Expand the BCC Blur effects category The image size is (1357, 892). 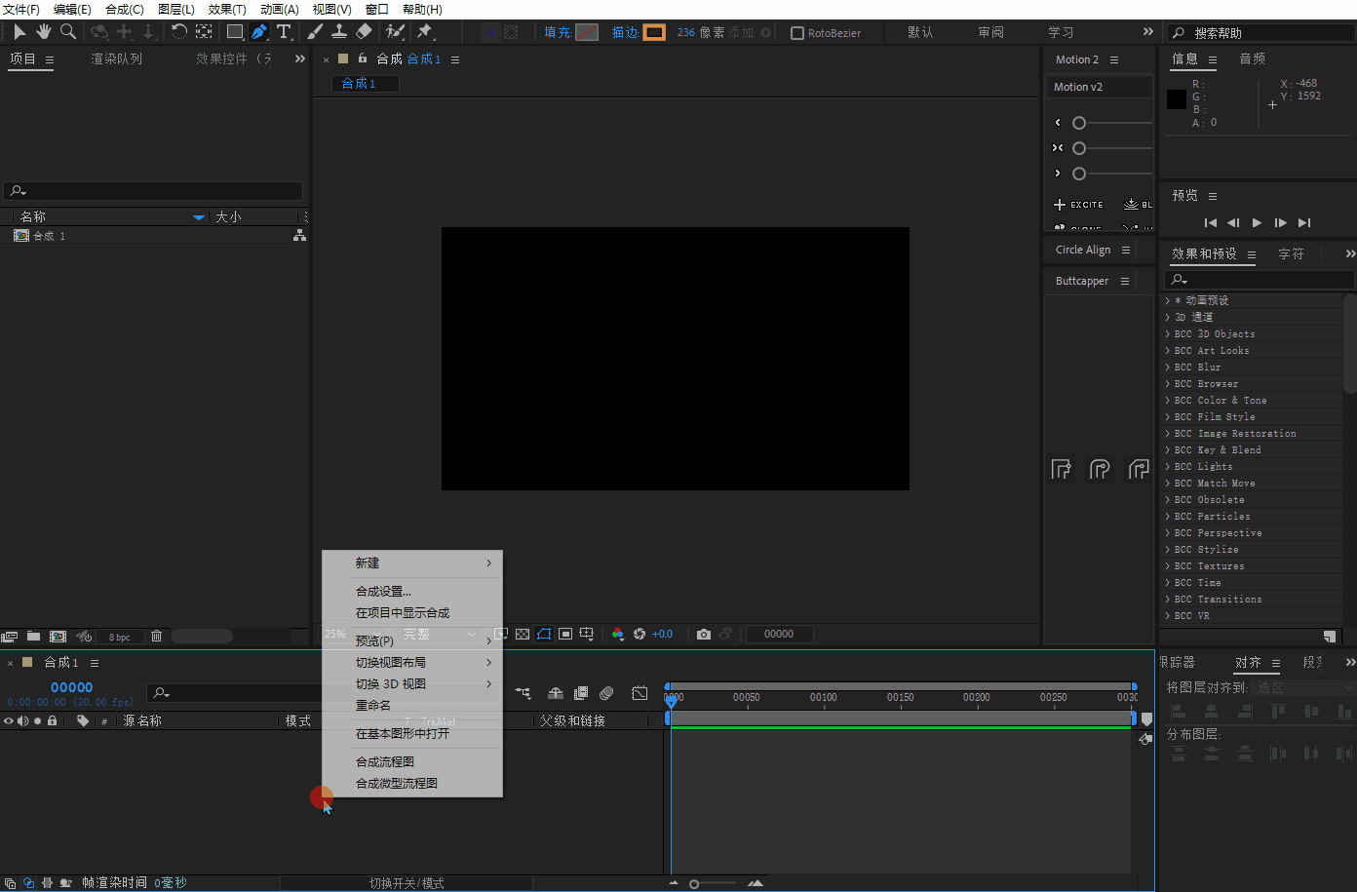click(1167, 367)
